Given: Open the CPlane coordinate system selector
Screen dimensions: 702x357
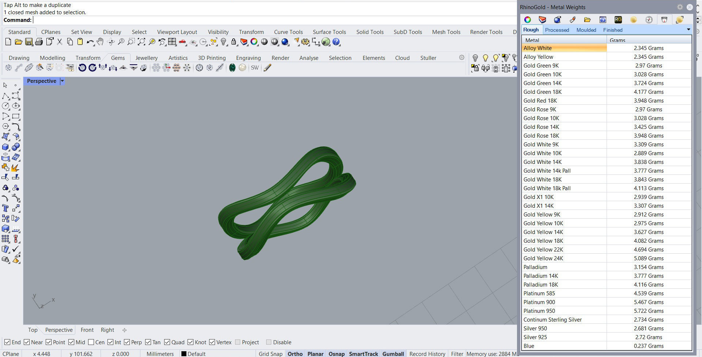Looking at the screenshot, I should [x=11, y=354].
